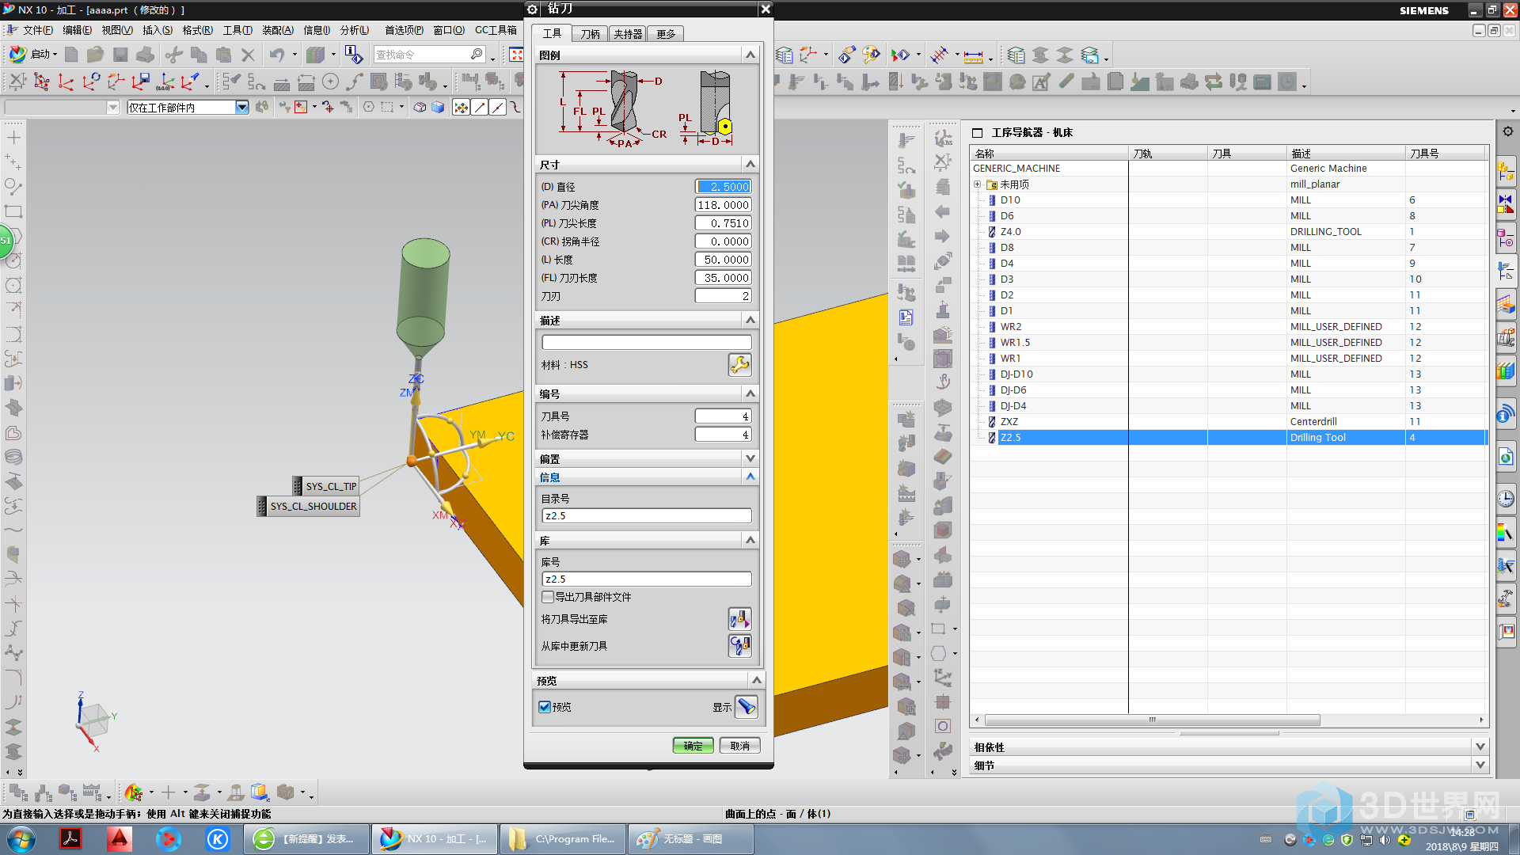Enable 导出刀具部件文件 checkbox
Image resolution: width=1520 pixels, height=855 pixels.
click(548, 597)
